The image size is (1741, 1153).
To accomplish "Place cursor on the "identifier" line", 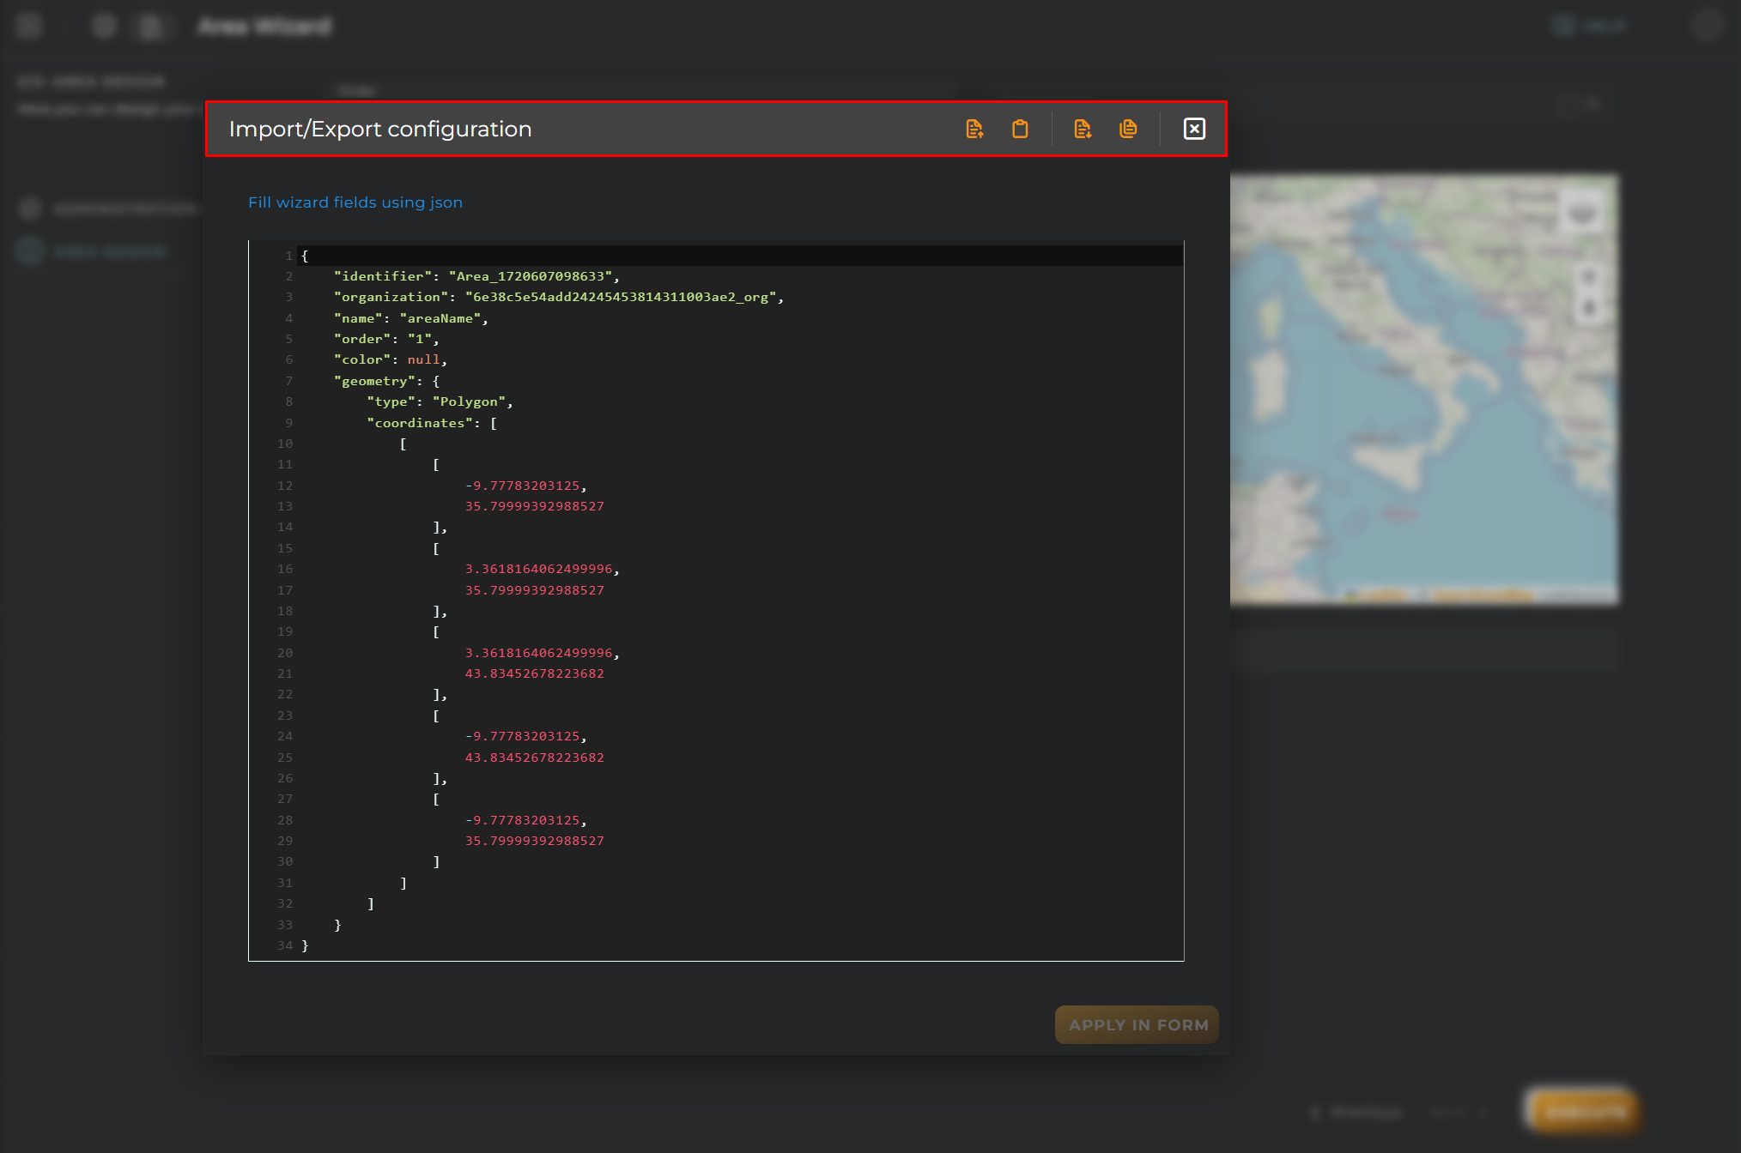I will [x=476, y=276].
